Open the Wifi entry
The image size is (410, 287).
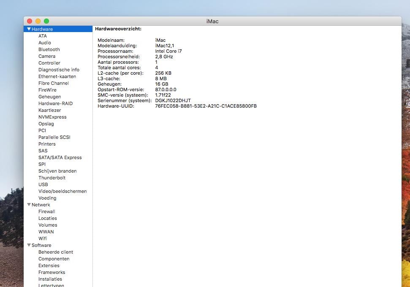pos(43,238)
